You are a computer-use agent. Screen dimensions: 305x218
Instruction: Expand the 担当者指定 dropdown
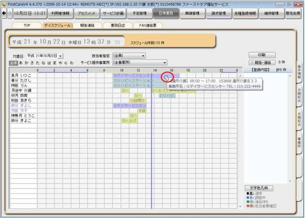[143, 56]
